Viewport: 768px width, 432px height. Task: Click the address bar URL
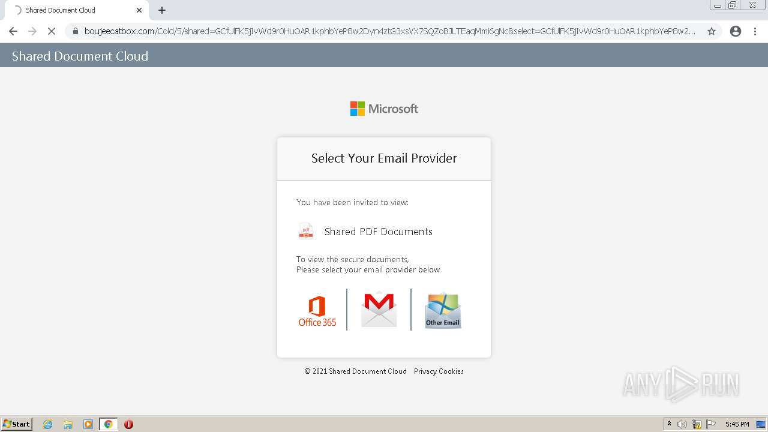(390, 31)
